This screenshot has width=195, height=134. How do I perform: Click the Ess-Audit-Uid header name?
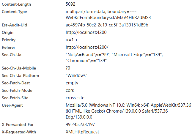(14, 25)
